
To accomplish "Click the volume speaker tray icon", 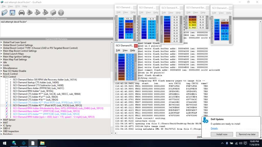I will pos(241,143).
